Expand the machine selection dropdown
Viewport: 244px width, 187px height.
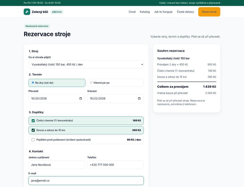86,64
